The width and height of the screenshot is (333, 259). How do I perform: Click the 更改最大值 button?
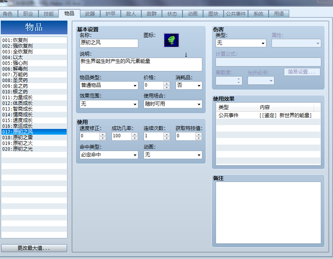pyautogui.click(x=34, y=248)
